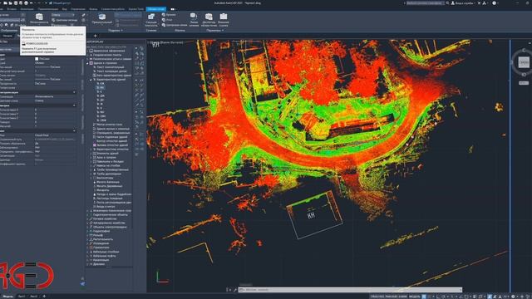Expand the 'Гидрография' tree node arrow

click(87, 231)
